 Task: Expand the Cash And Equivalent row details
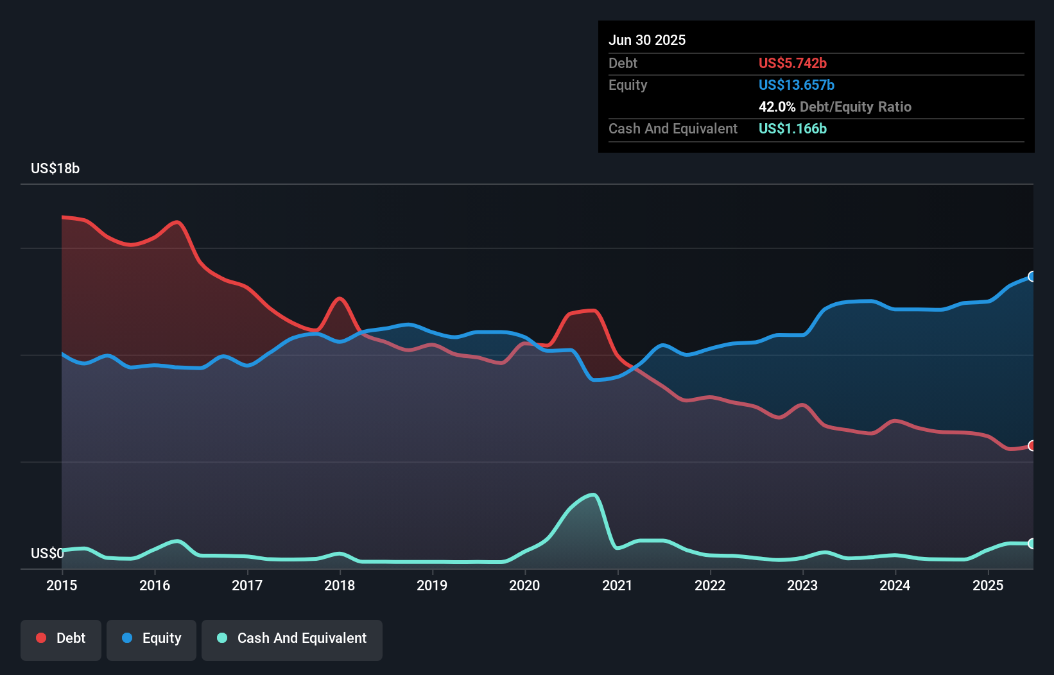(x=673, y=128)
